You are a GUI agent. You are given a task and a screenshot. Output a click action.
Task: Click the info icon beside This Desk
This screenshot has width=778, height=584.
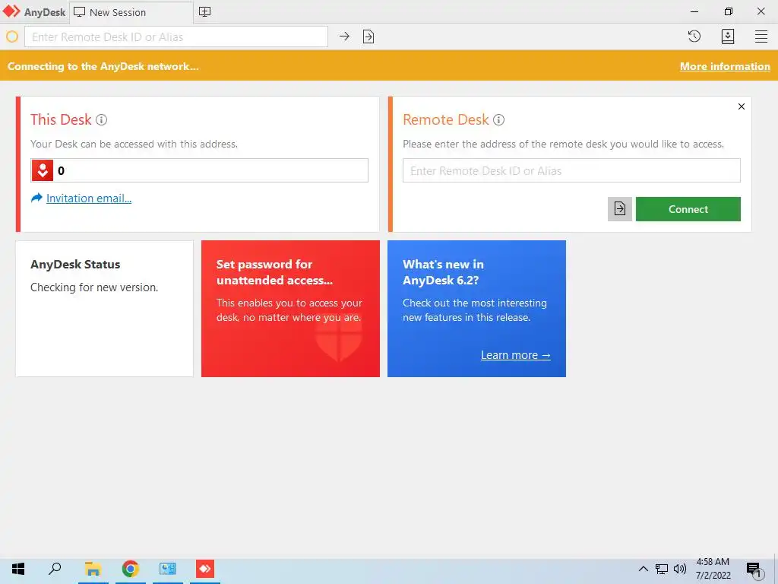pyautogui.click(x=101, y=119)
